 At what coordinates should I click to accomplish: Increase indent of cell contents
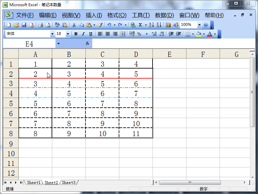click(x=179, y=34)
